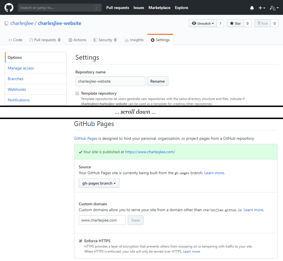The width and height of the screenshot is (283, 261).
Task: Select Webhooks in the sidebar
Action: point(17,89)
